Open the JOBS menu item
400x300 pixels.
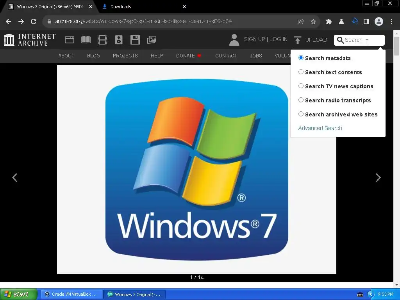[256, 55]
